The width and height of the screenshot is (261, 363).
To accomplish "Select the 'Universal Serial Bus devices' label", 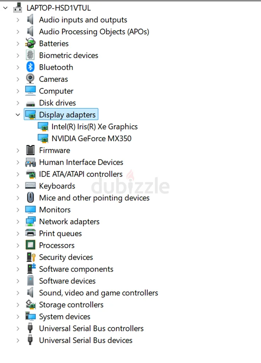I will (x=86, y=340).
